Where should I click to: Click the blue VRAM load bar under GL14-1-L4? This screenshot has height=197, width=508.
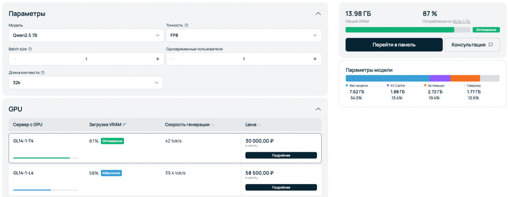coord(32,190)
